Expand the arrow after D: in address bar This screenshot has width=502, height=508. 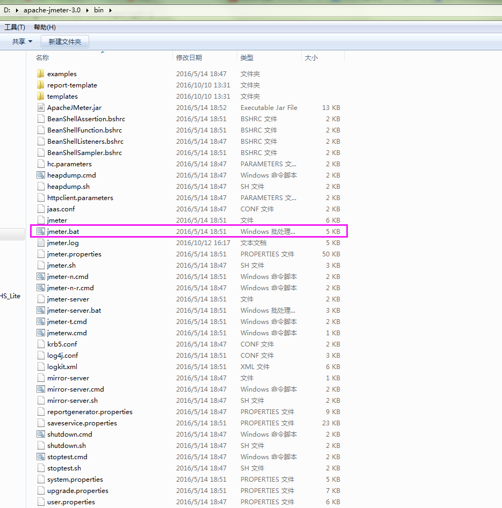pos(17,10)
